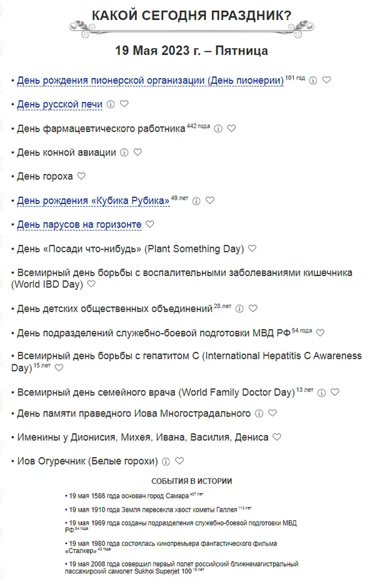Show info for День конной авиации
Viewport: 375px width, 588px height.
[124, 152]
